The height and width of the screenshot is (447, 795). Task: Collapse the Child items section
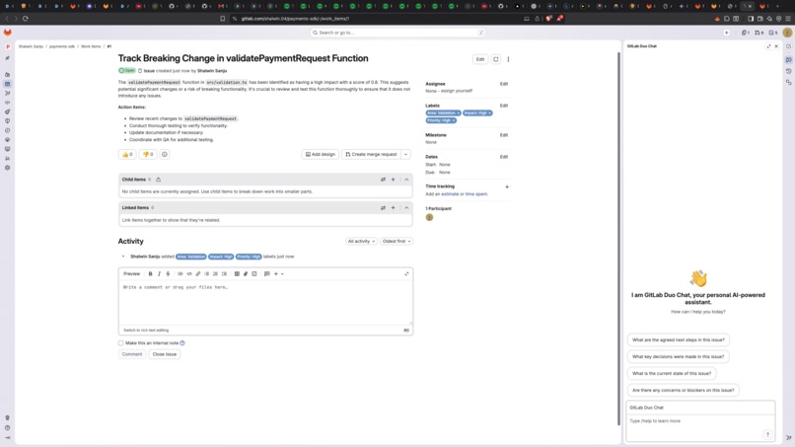coord(406,180)
